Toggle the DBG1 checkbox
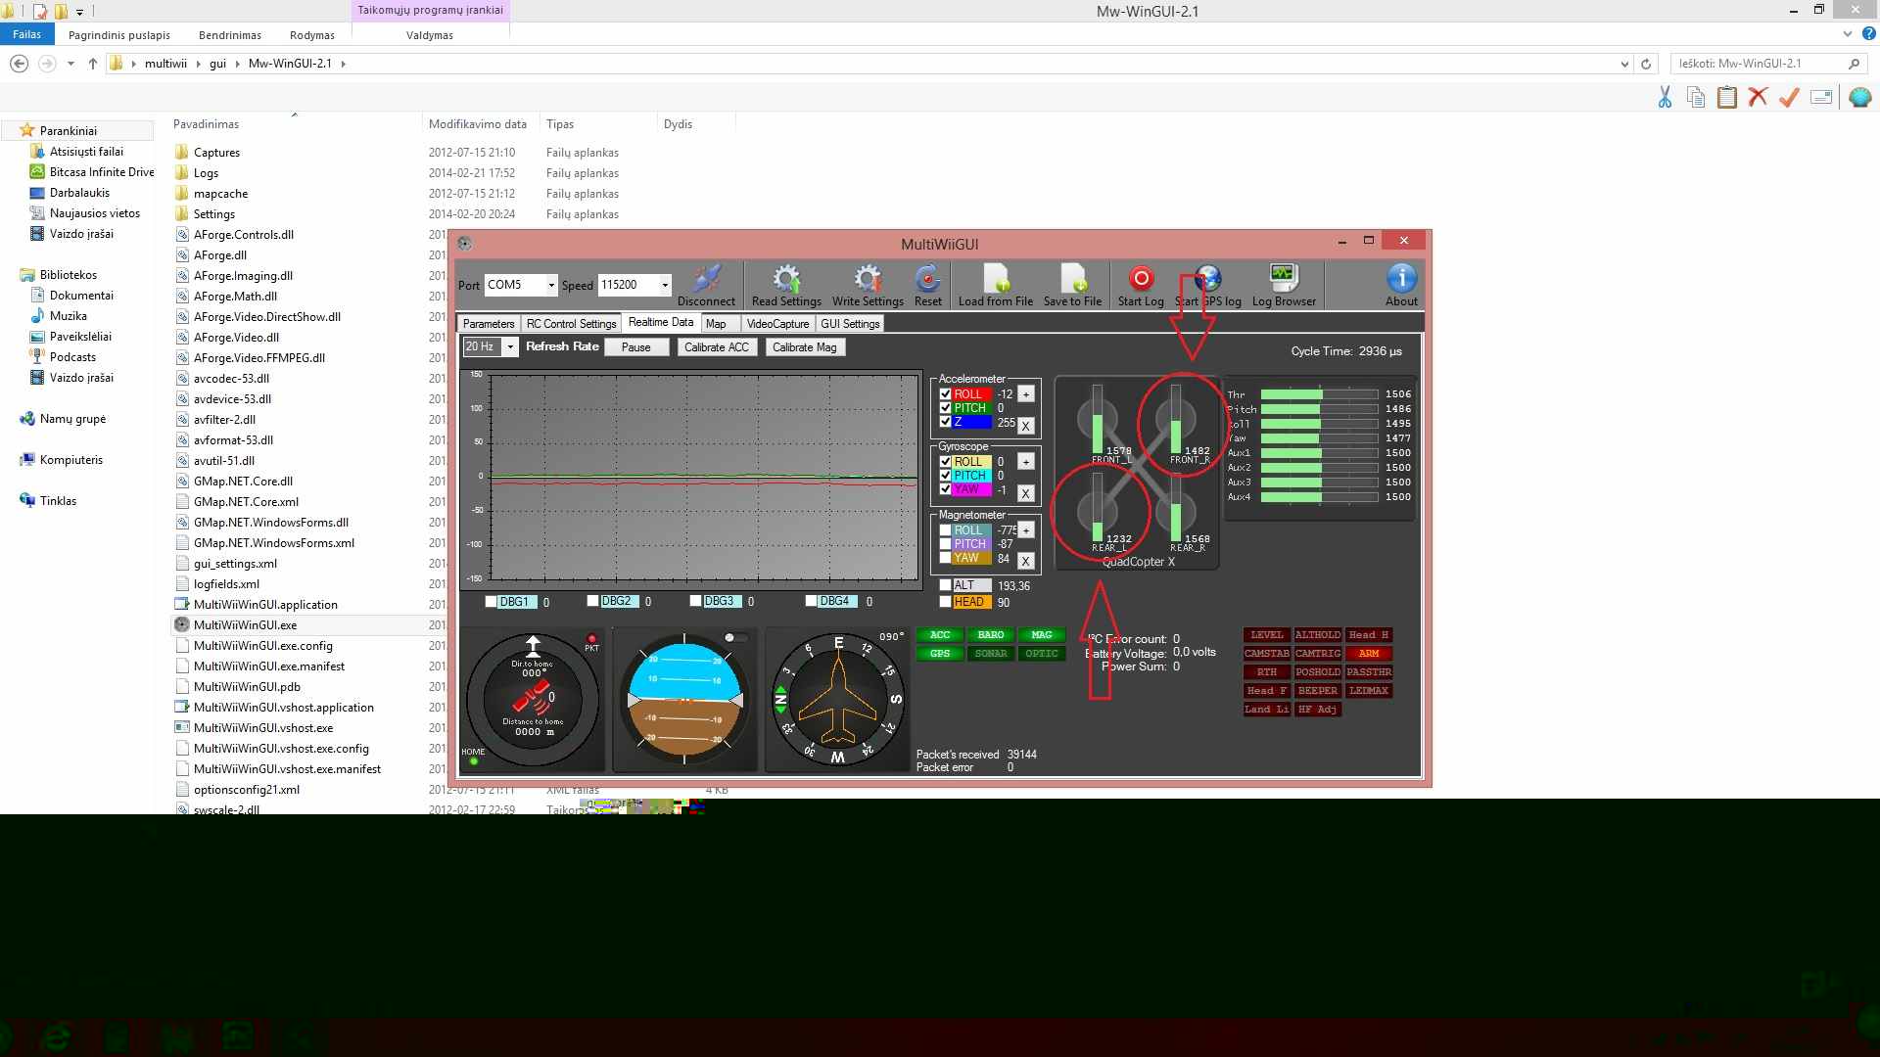The height and width of the screenshot is (1057, 1880). coord(492,601)
